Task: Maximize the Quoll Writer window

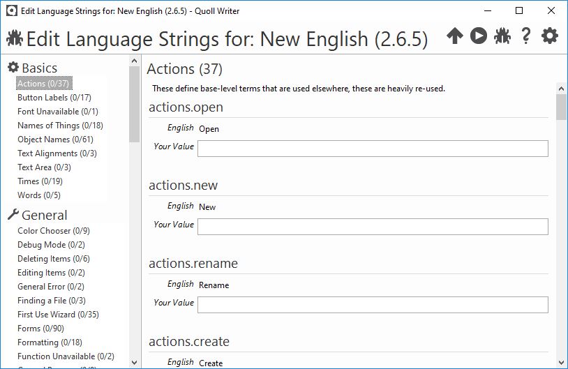Action: click(x=519, y=11)
